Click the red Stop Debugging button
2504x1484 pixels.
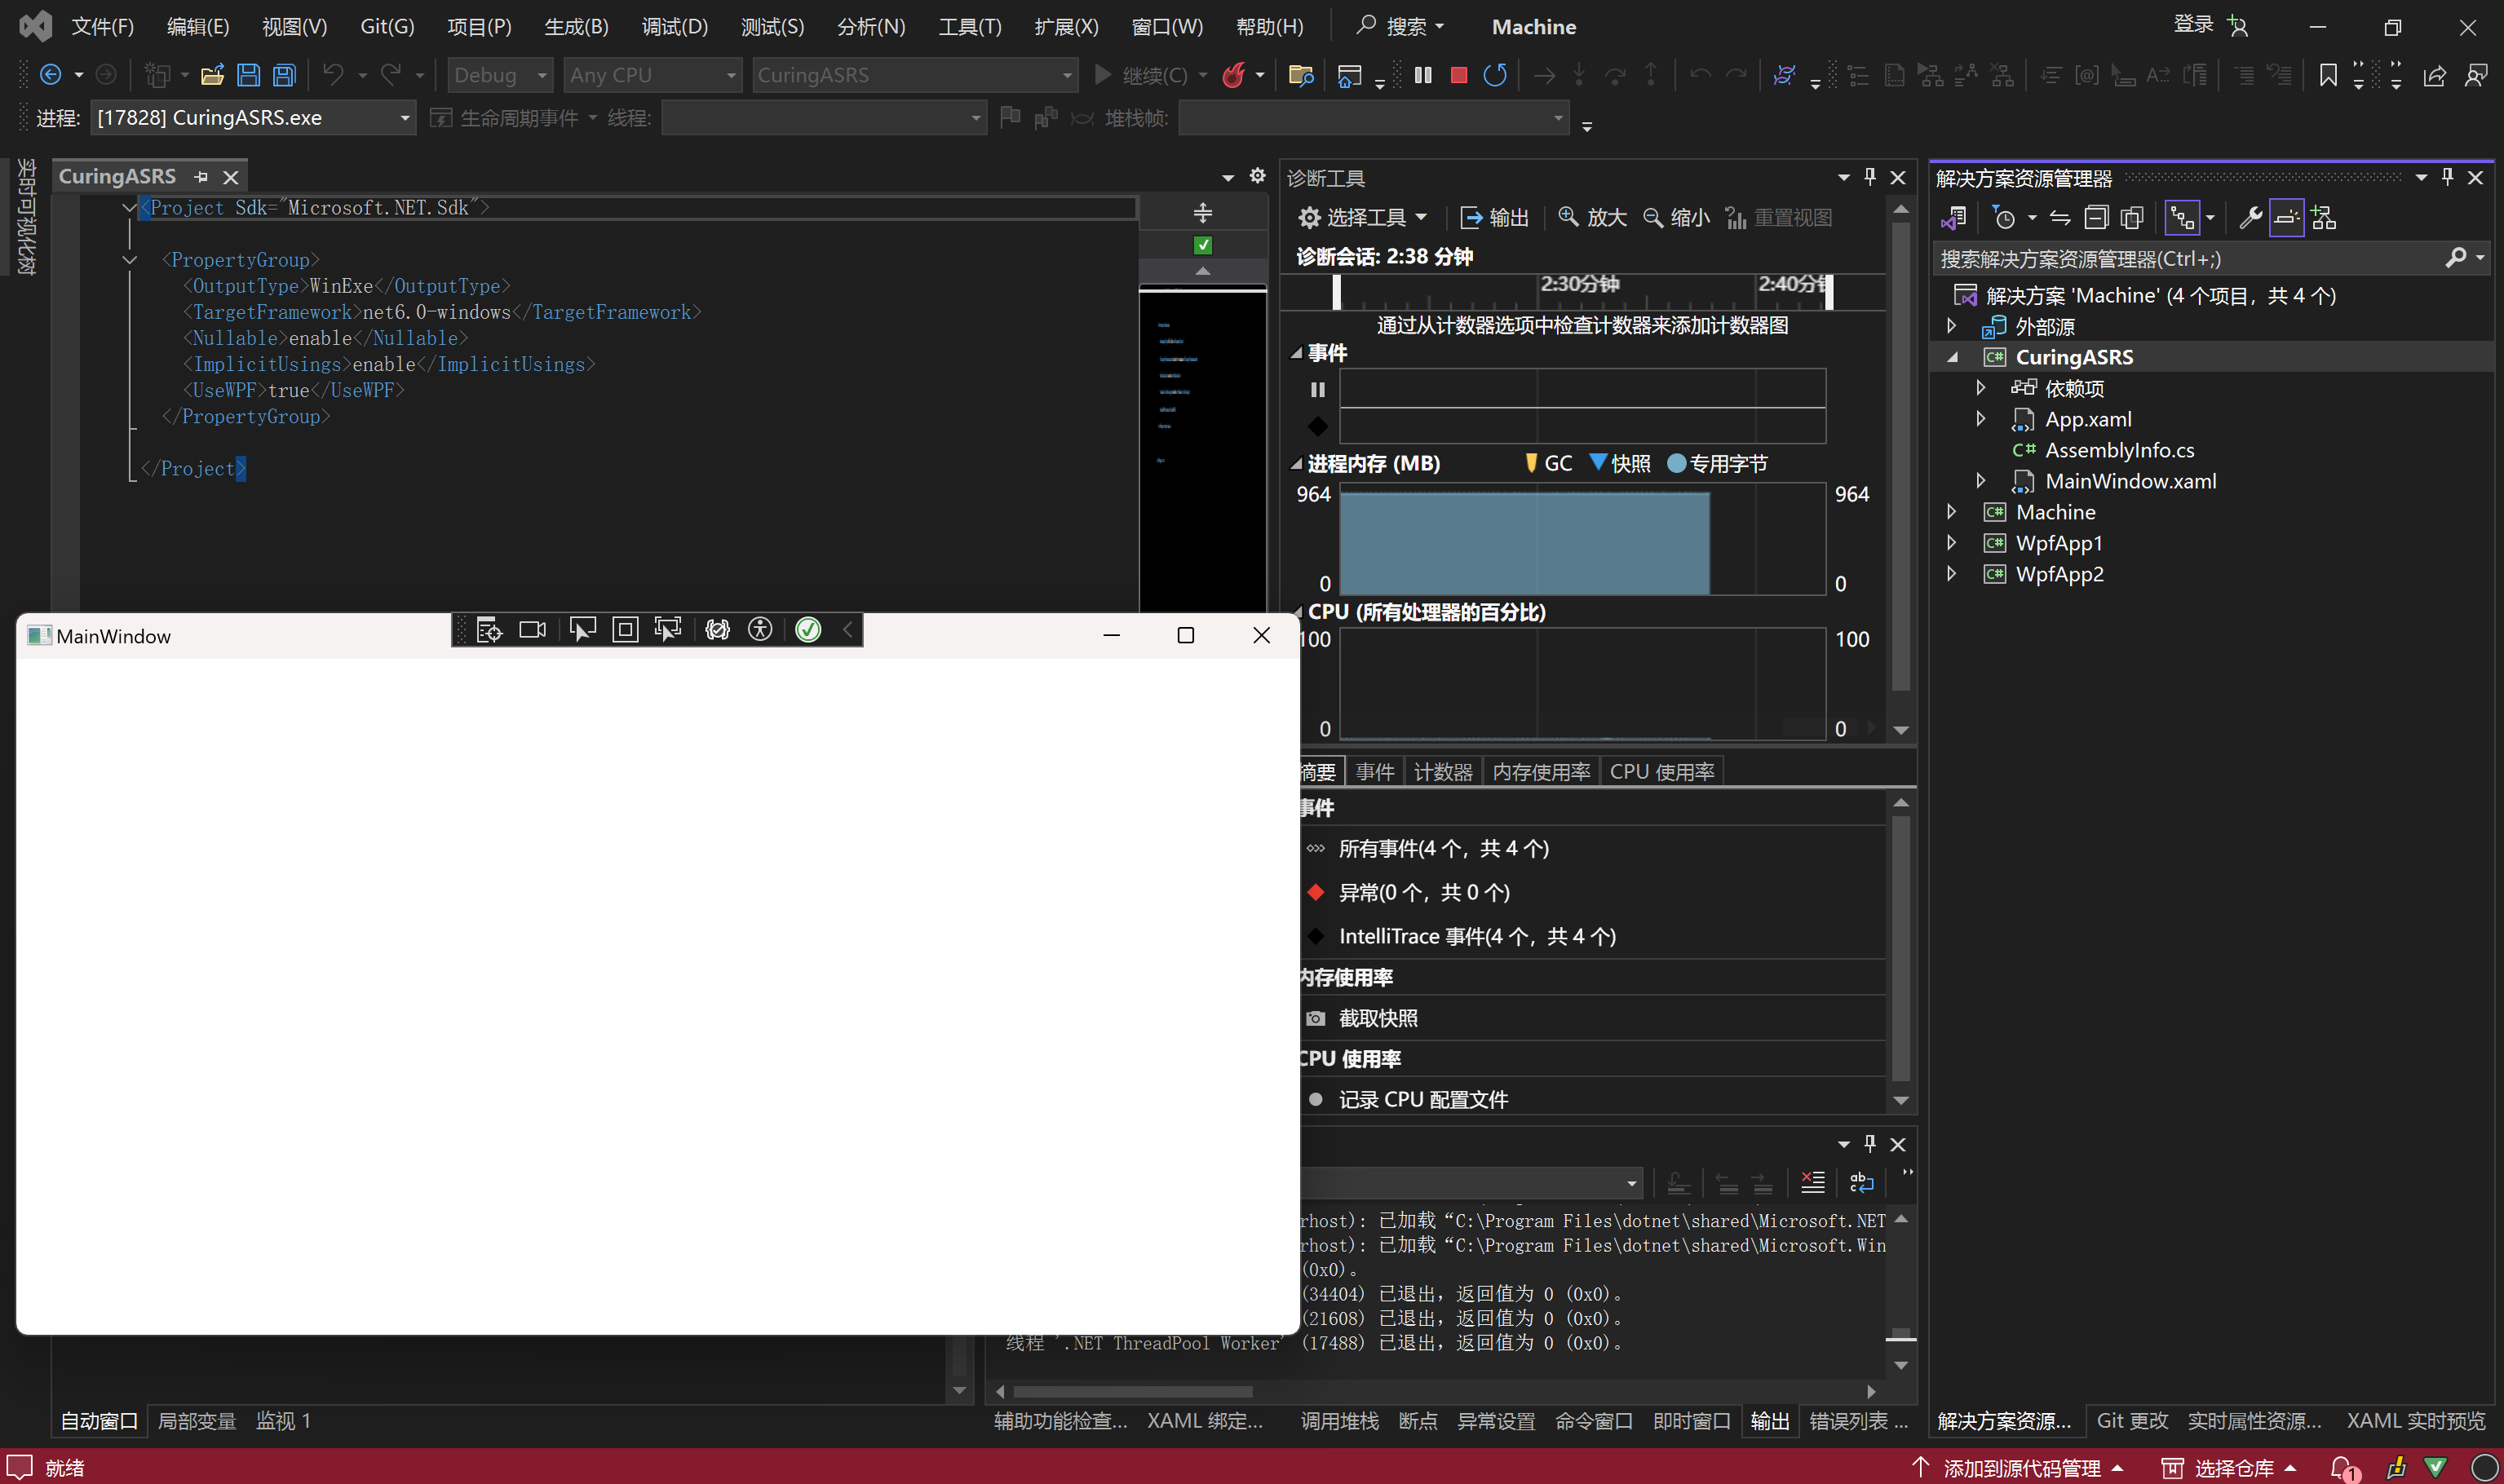click(x=1458, y=75)
